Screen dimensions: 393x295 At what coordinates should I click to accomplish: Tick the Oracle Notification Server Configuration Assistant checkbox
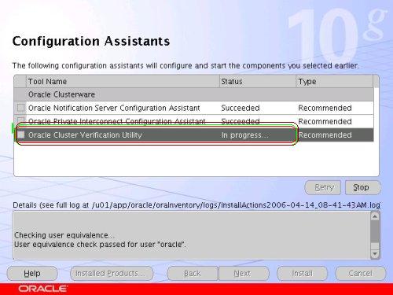20,108
